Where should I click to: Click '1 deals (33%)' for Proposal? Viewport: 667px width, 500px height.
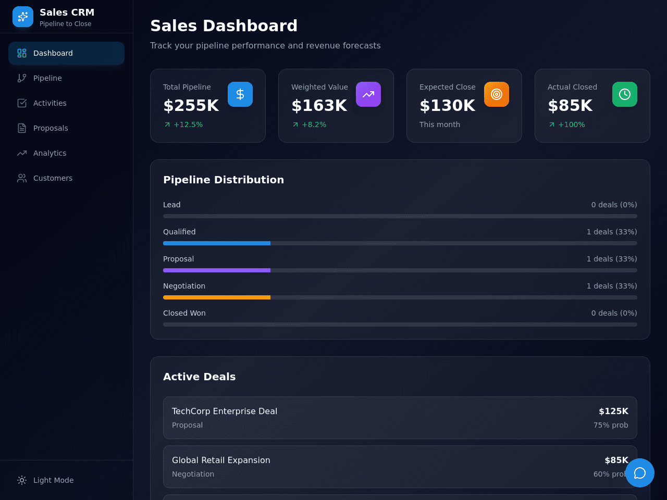tap(612, 259)
